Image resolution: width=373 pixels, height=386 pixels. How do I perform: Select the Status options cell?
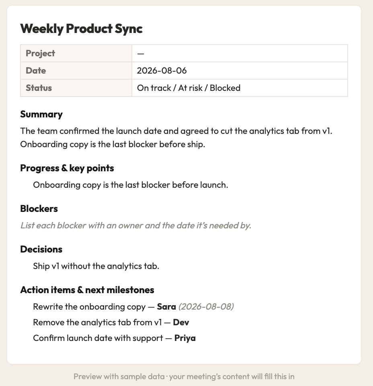point(240,88)
